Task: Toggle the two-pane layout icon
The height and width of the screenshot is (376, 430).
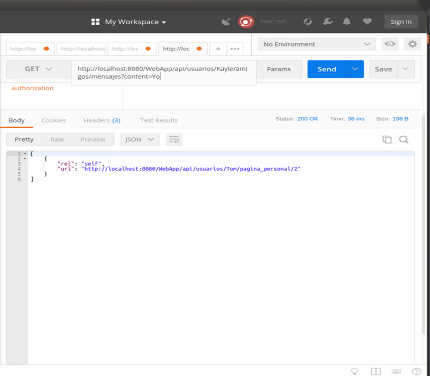Action: tap(376, 371)
